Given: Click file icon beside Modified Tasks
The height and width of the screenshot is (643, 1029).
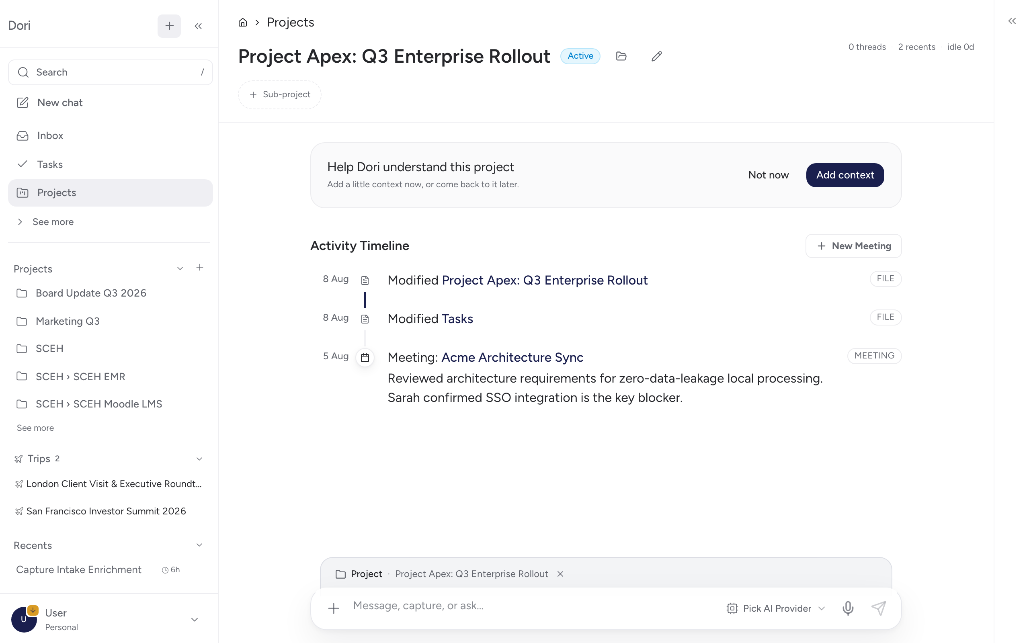Looking at the screenshot, I should click(365, 319).
